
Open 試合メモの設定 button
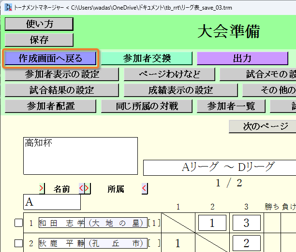[258, 74]
